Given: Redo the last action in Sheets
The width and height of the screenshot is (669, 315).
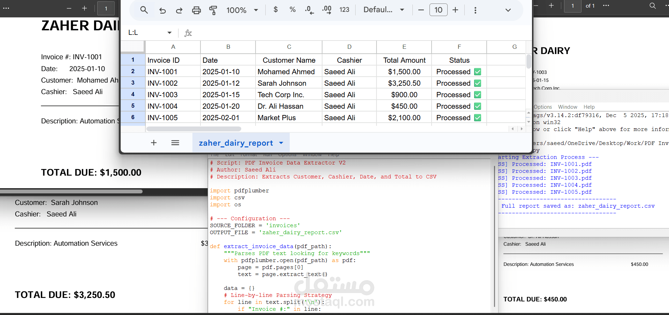Looking at the screenshot, I should (179, 10).
